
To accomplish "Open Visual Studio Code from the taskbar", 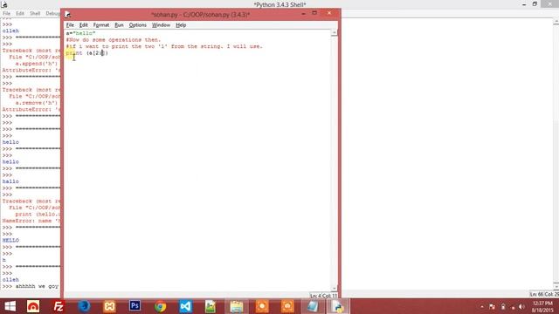I will coord(186,306).
